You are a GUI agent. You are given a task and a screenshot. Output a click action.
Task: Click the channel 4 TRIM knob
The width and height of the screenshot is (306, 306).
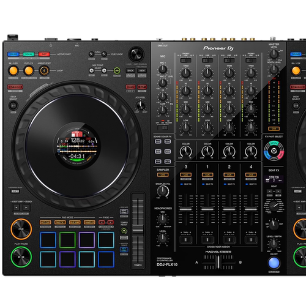(x=251, y=73)
